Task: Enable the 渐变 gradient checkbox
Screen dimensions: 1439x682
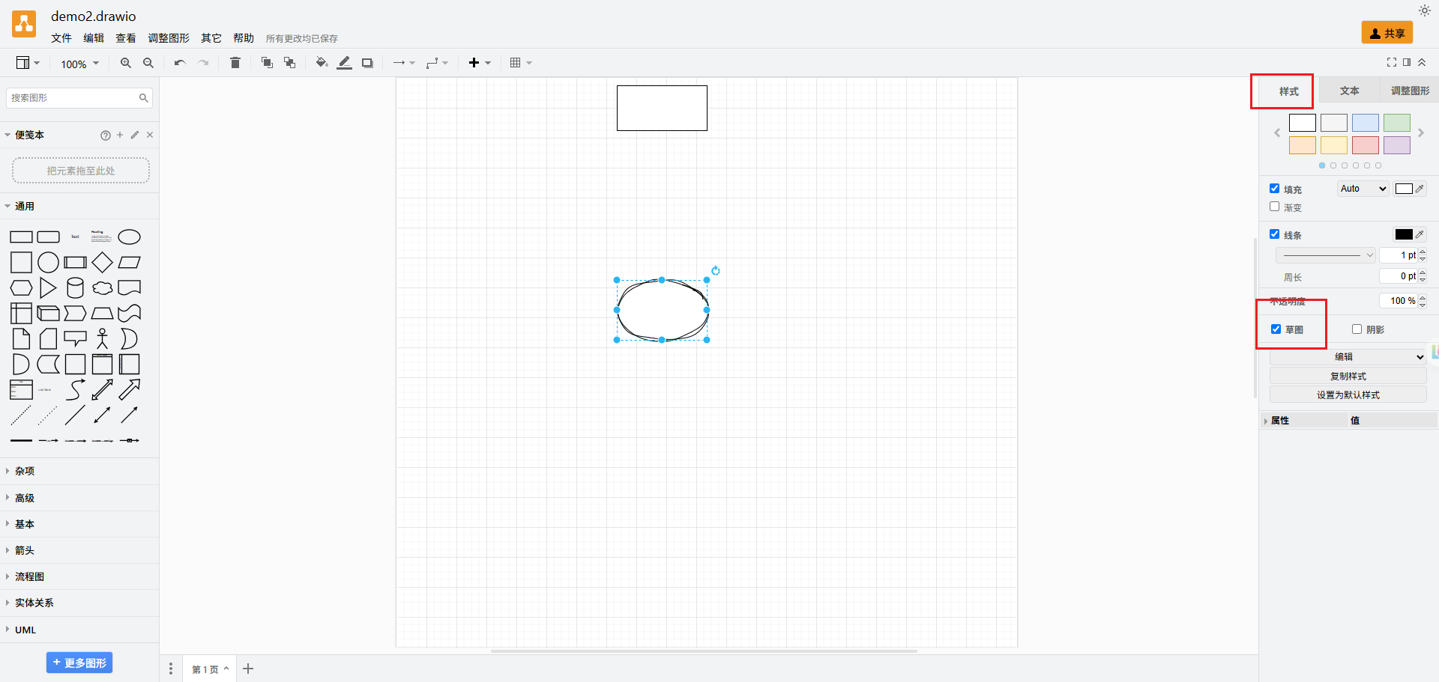Action: pos(1275,207)
